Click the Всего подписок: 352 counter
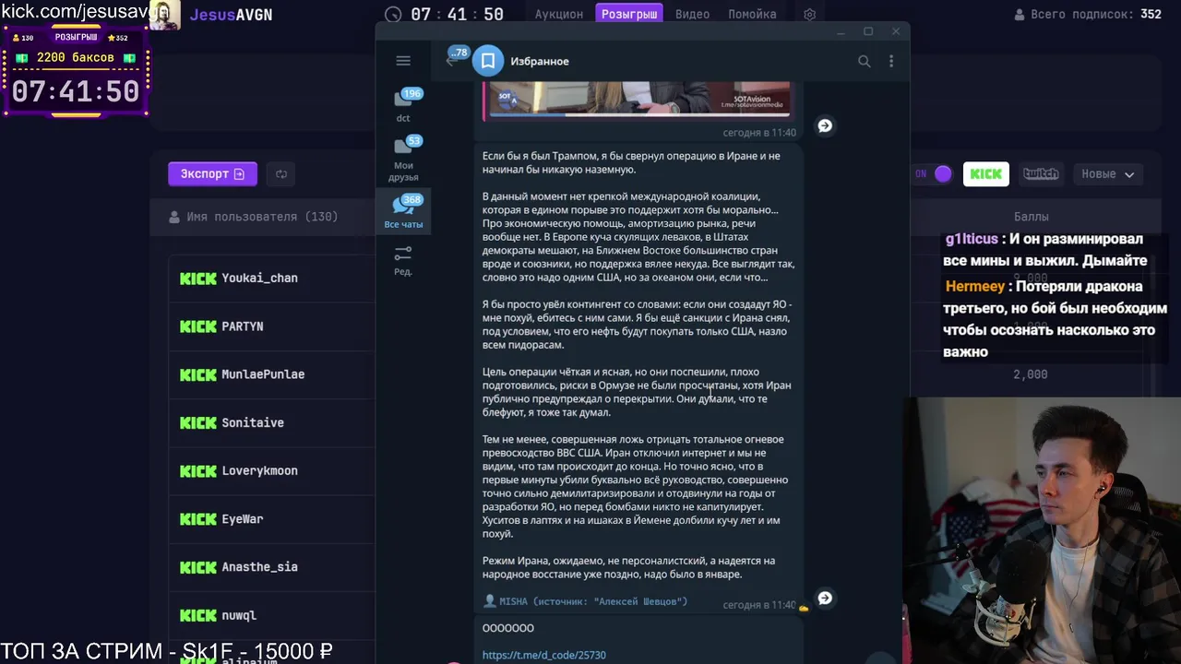The width and height of the screenshot is (1181, 664). 1088,15
